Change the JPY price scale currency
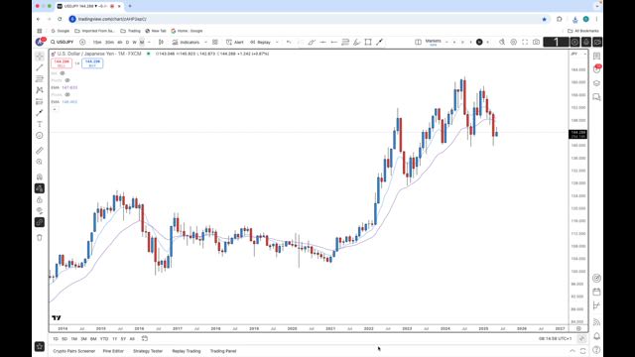 (578, 54)
